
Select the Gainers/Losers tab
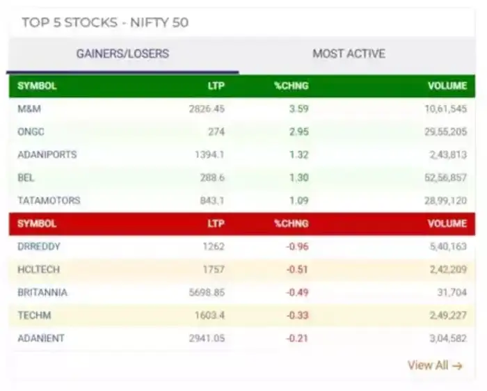tap(122, 54)
